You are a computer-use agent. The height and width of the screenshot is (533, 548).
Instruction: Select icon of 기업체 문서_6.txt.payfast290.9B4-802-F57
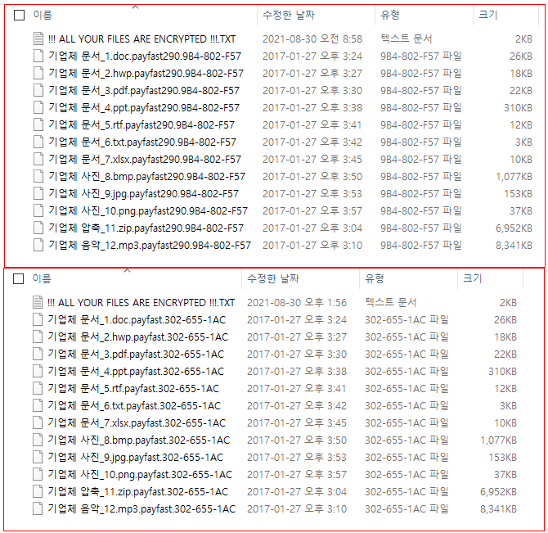pos(38,142)
